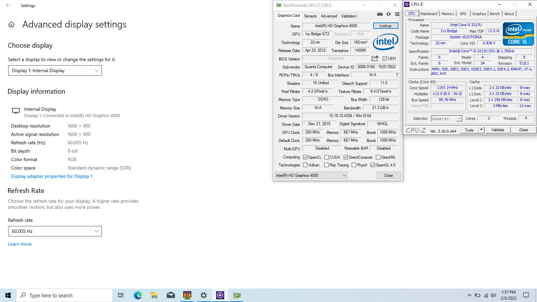
Task: Switch to the Sensors tab in GPU-Z
Action: 310,16
